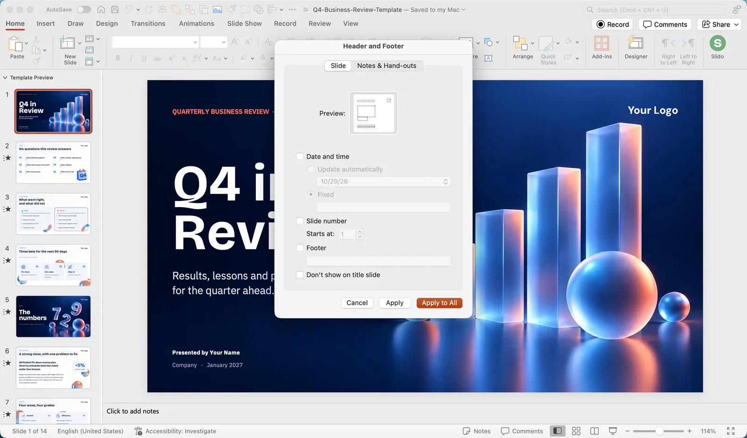The image size is (747, 438).
Task: Switch to Notes & Hand-outs tab
Action: [x=387, y=66]
